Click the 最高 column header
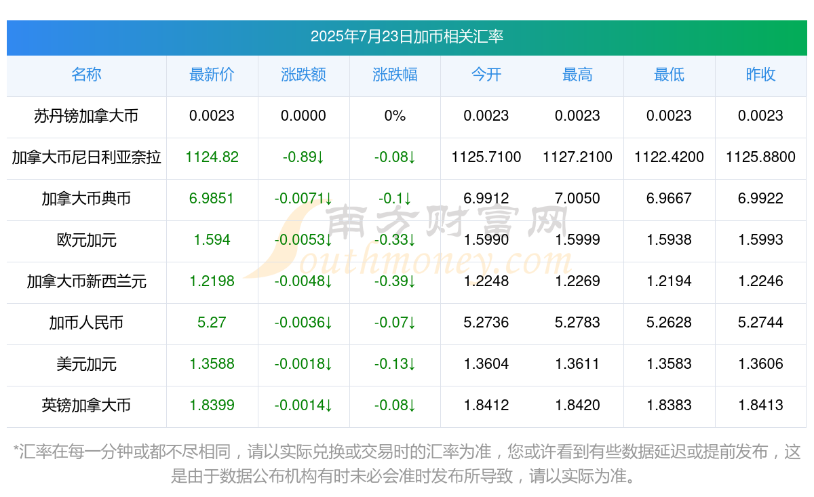Screen dimensions: 814x497 click(x=577, y=75)
